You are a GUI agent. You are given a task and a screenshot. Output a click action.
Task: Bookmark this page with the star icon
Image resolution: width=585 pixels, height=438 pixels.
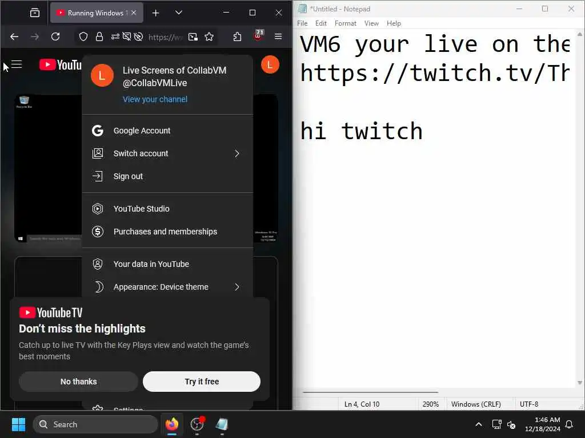tap(209, 36)
